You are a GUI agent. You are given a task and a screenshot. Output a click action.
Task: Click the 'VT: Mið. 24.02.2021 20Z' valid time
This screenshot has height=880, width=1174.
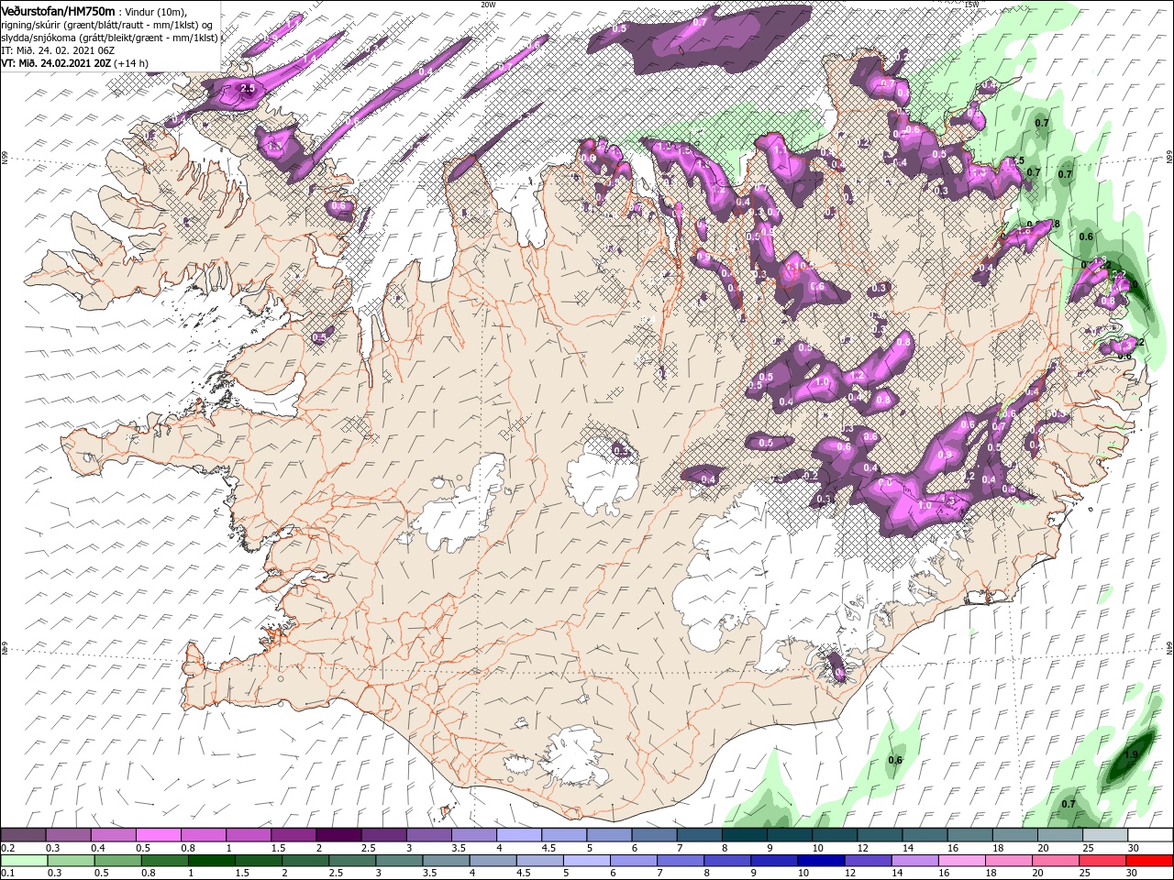pos(56,62)
